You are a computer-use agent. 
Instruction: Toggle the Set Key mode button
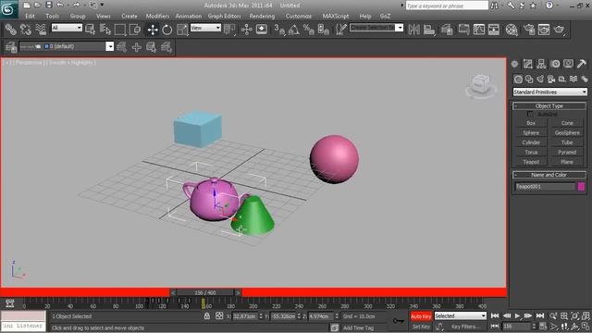point(421,327)
